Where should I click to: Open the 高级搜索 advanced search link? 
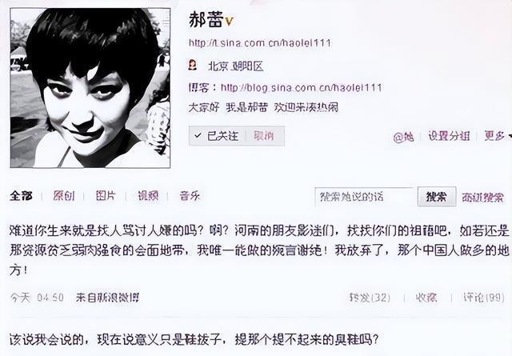[482, 198]
